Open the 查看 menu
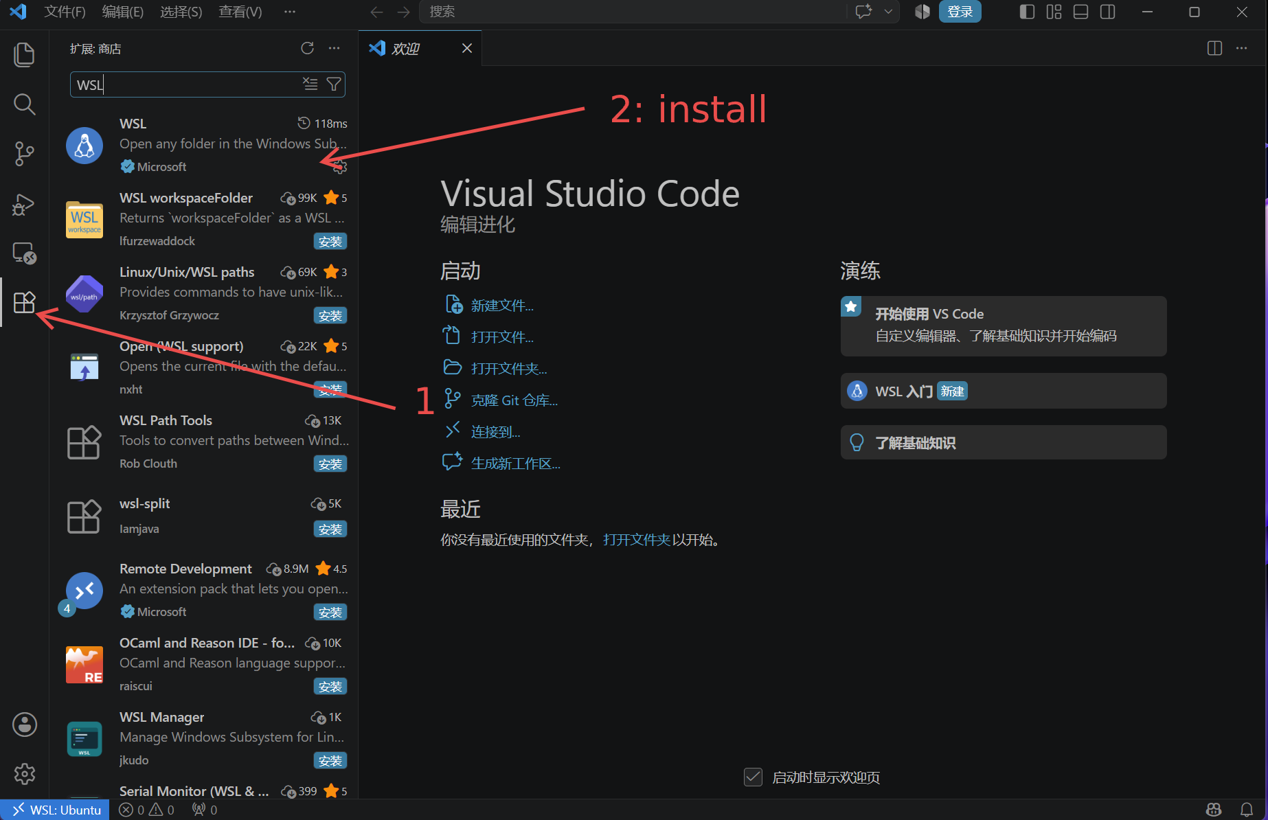1268x820 pixels. coord(240,12)
